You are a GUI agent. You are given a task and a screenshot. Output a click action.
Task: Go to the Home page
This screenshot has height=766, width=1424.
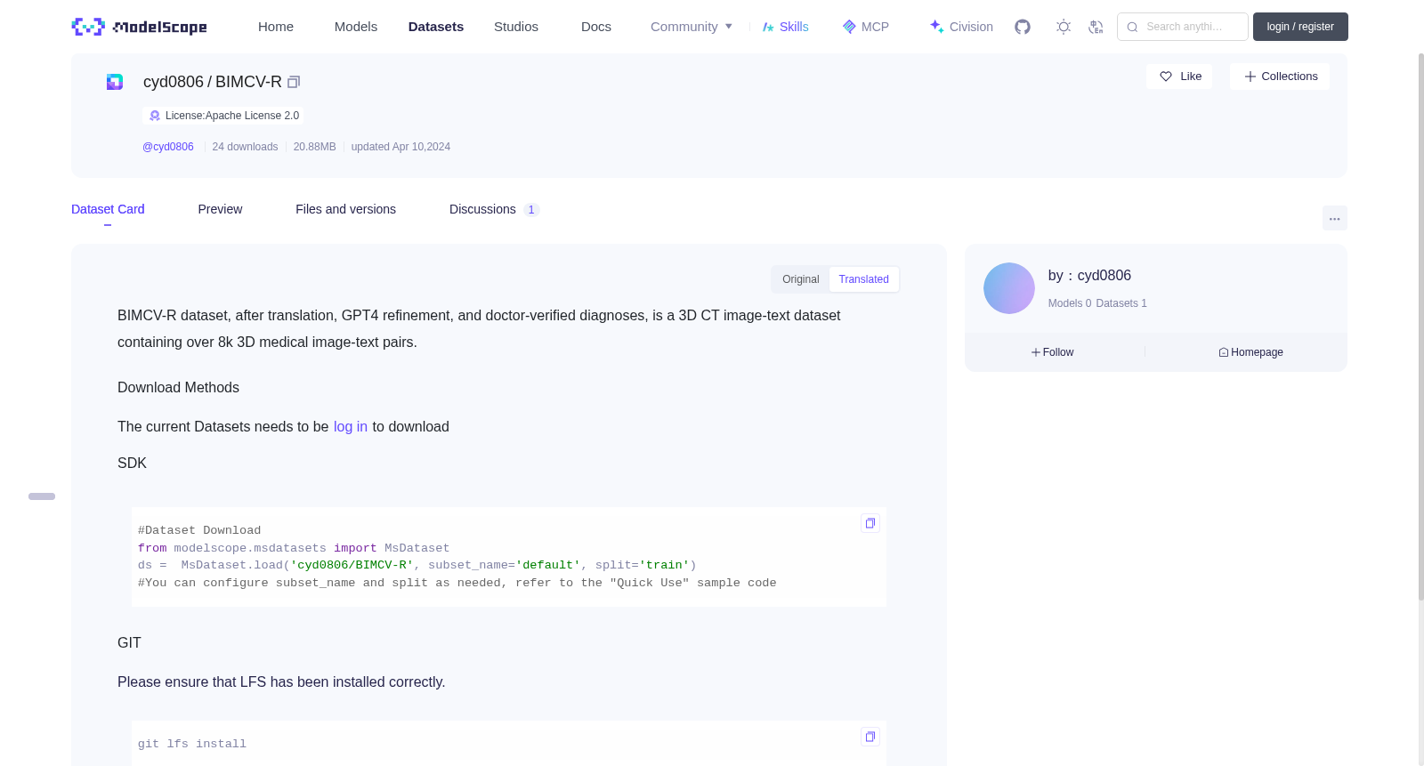coord(276,27)
